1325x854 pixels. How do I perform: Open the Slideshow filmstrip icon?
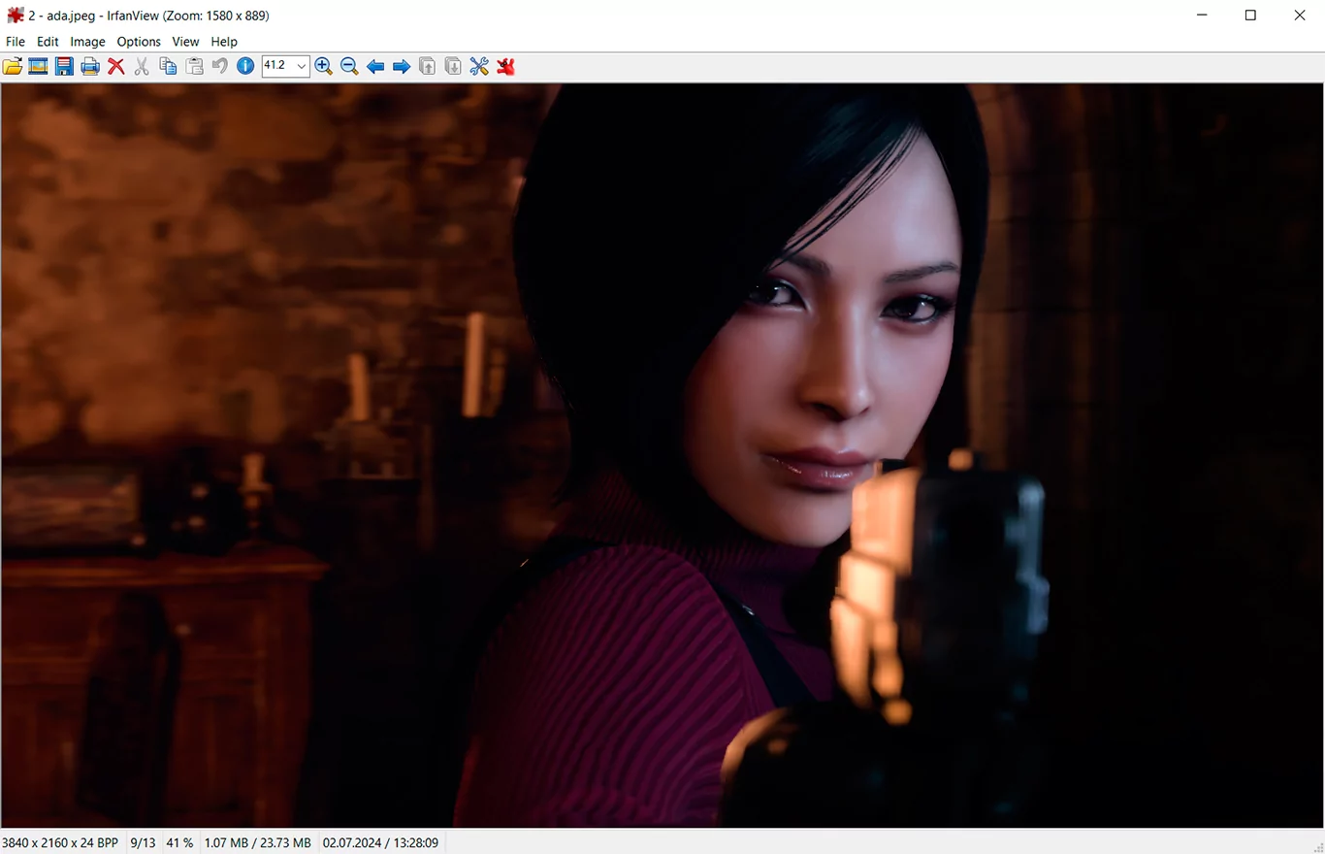click(39, 66)
